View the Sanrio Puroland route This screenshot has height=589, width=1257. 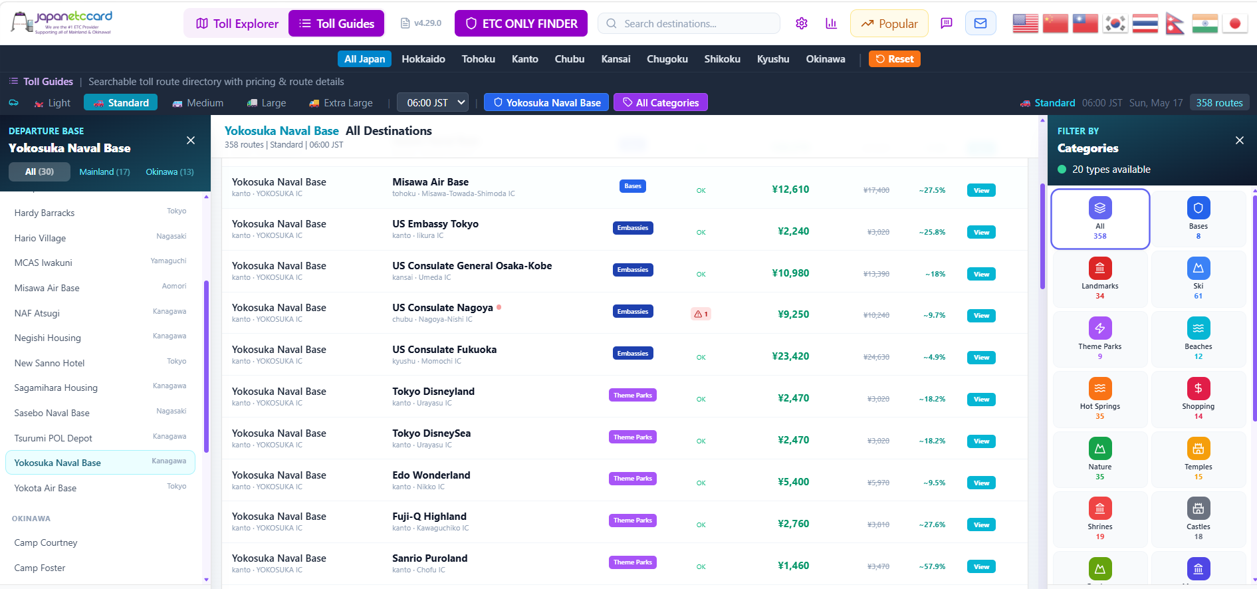(x=981, y=567)
